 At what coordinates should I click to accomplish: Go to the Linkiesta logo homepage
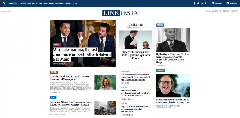click(x=120, y=13)
